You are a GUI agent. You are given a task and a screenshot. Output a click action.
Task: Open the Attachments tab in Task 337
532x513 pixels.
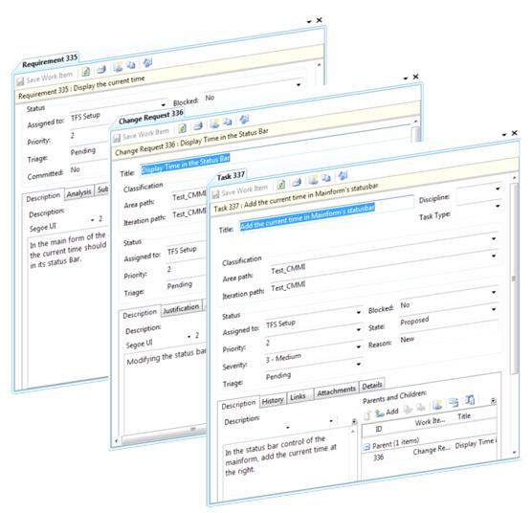(336, 391)
